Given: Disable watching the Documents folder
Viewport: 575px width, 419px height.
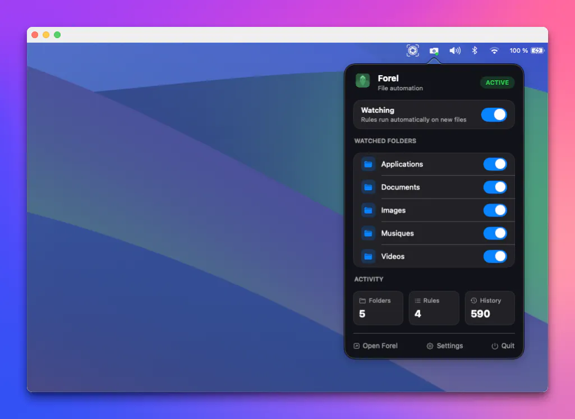Looking at the screenshot, I should (x=495, y=187).
